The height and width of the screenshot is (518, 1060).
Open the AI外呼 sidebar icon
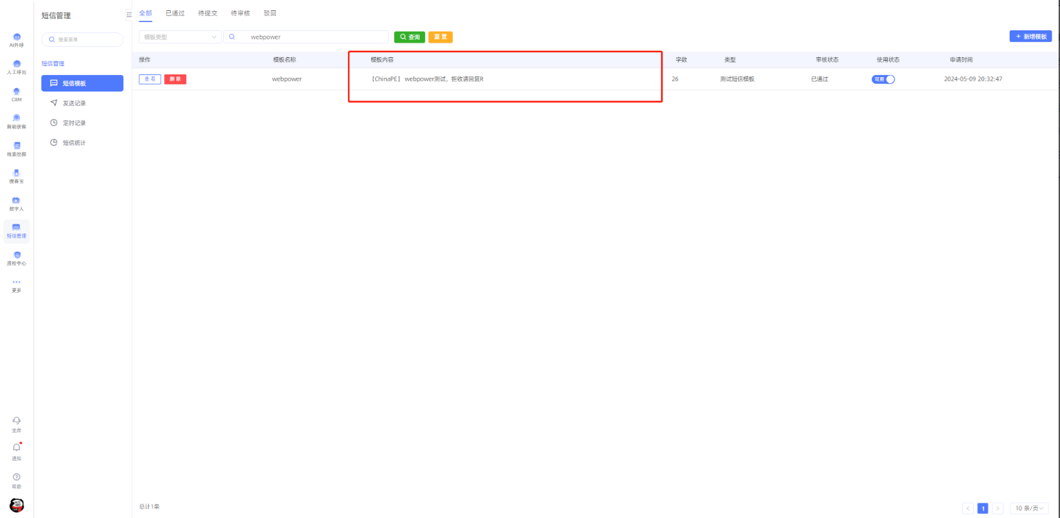pos(17,39)
